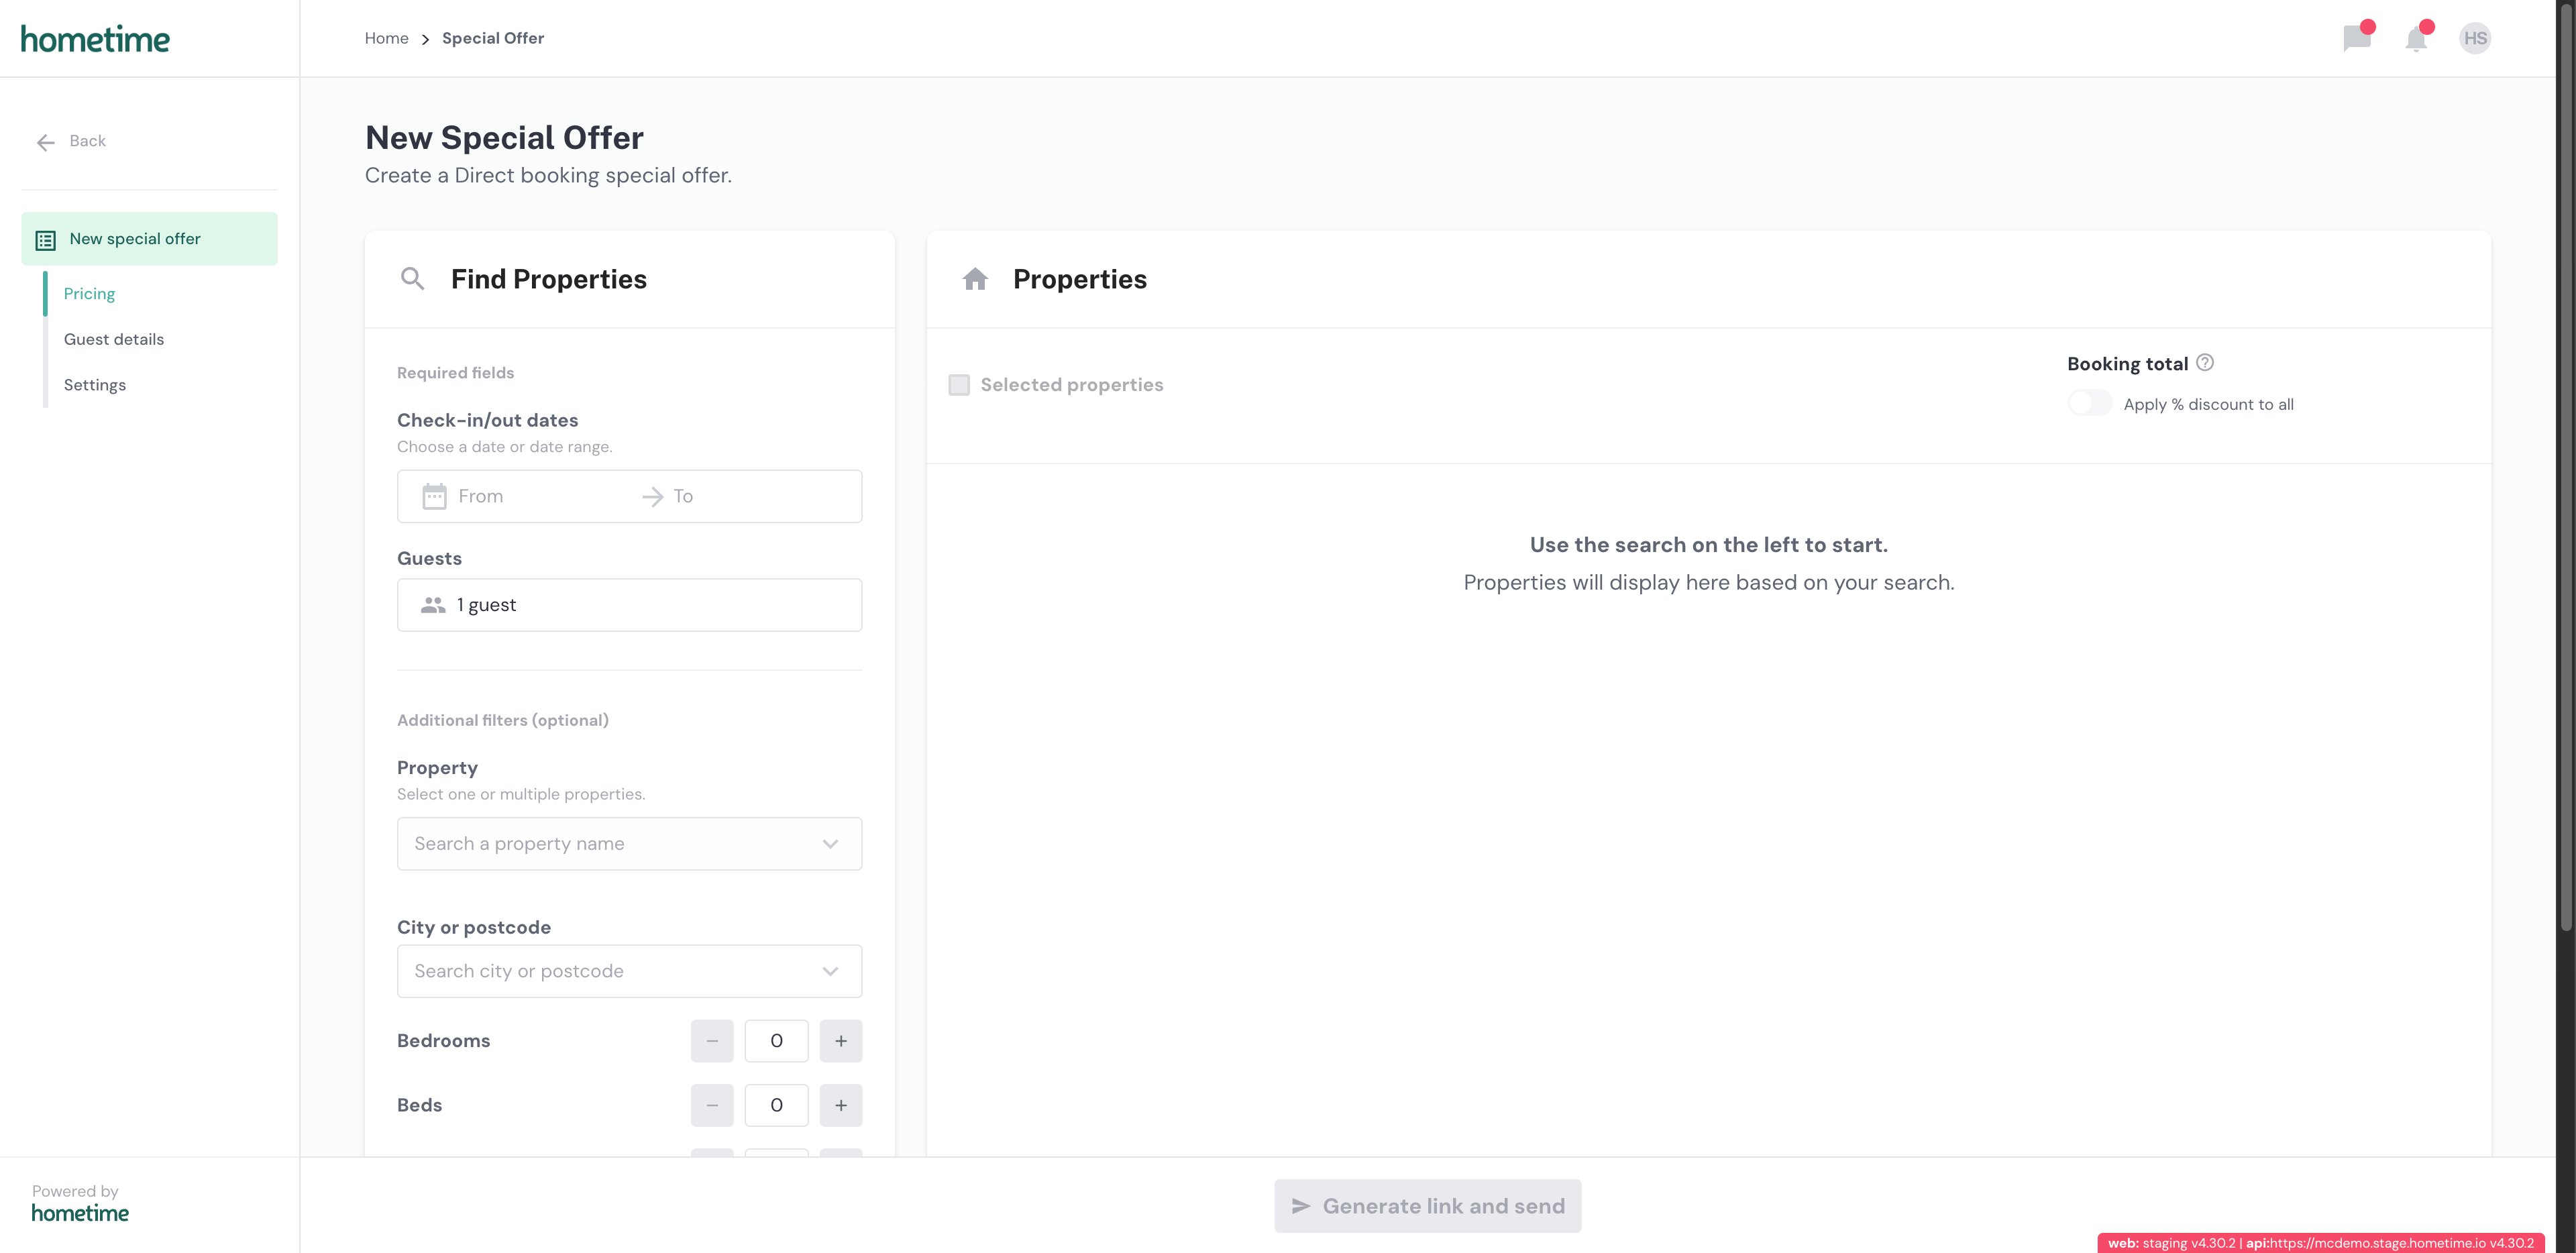Open the 1 guest selector
2576x1253 pixels.
(630, 605)
